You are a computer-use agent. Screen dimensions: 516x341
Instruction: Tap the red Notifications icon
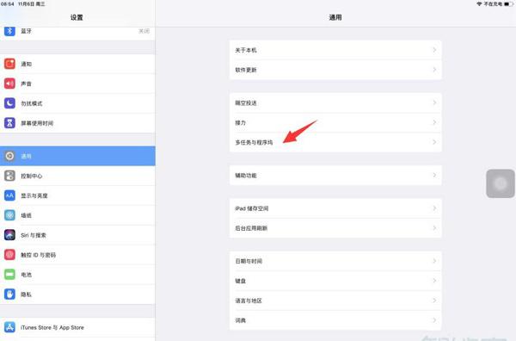pos(9,64)
